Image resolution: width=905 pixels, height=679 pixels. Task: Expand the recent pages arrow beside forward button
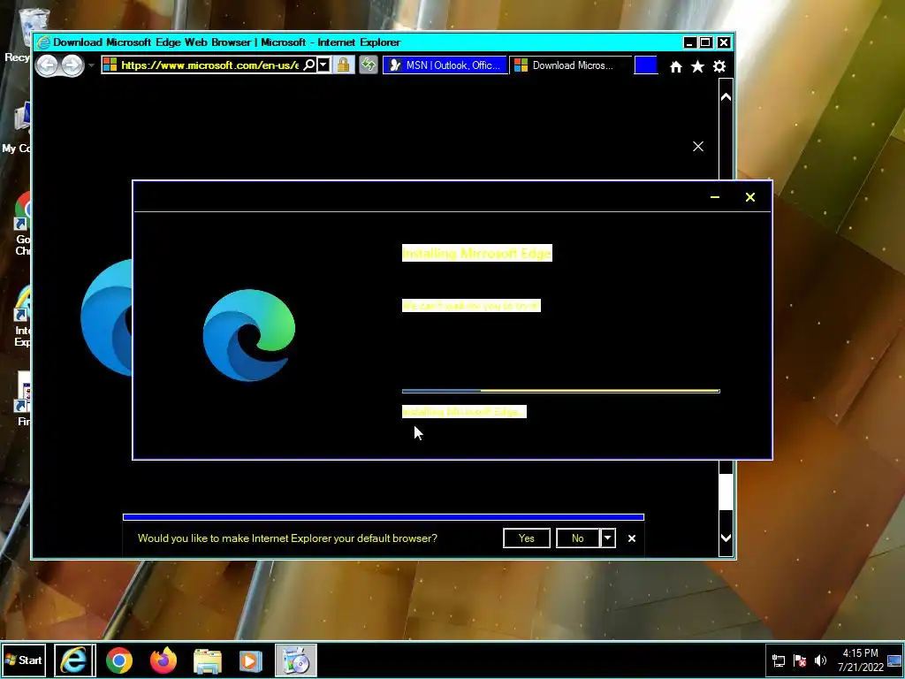click(91, 65)
